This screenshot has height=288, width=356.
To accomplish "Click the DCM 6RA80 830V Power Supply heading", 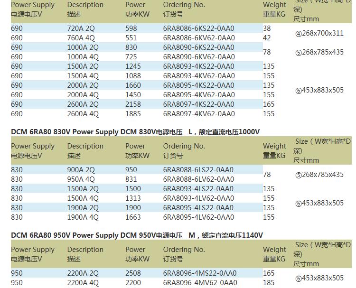I will click(135, 131).
